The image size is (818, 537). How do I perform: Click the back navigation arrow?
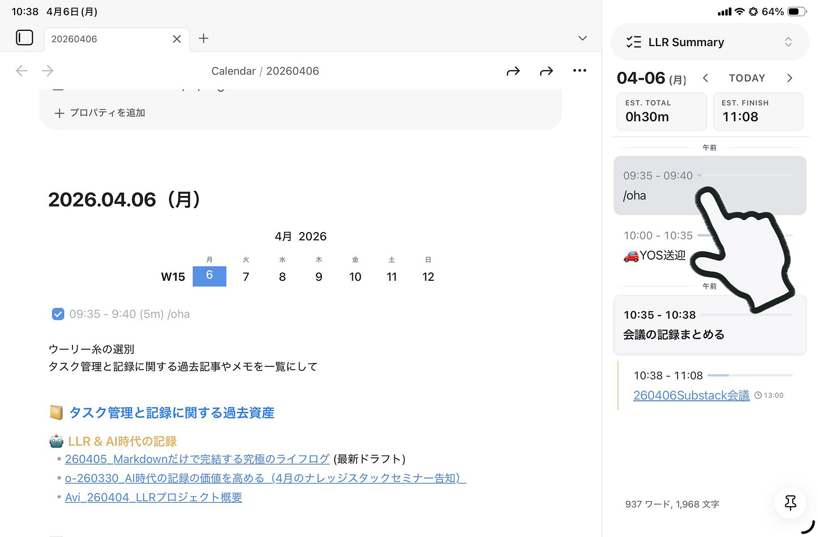21,70
